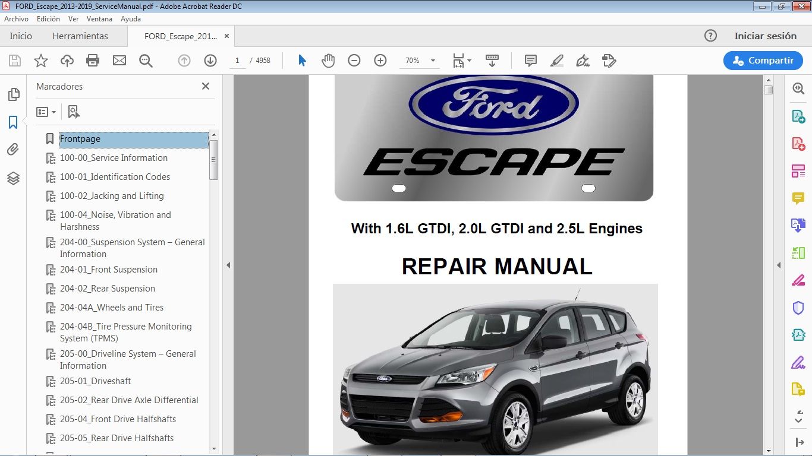Open the Organize Pages tool

798,170
